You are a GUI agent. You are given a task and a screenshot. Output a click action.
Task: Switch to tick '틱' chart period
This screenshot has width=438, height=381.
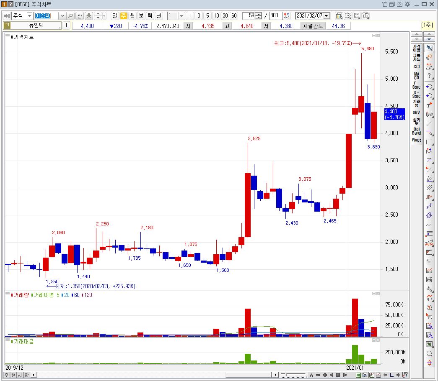pyautogui.click(x=150, y=16)
